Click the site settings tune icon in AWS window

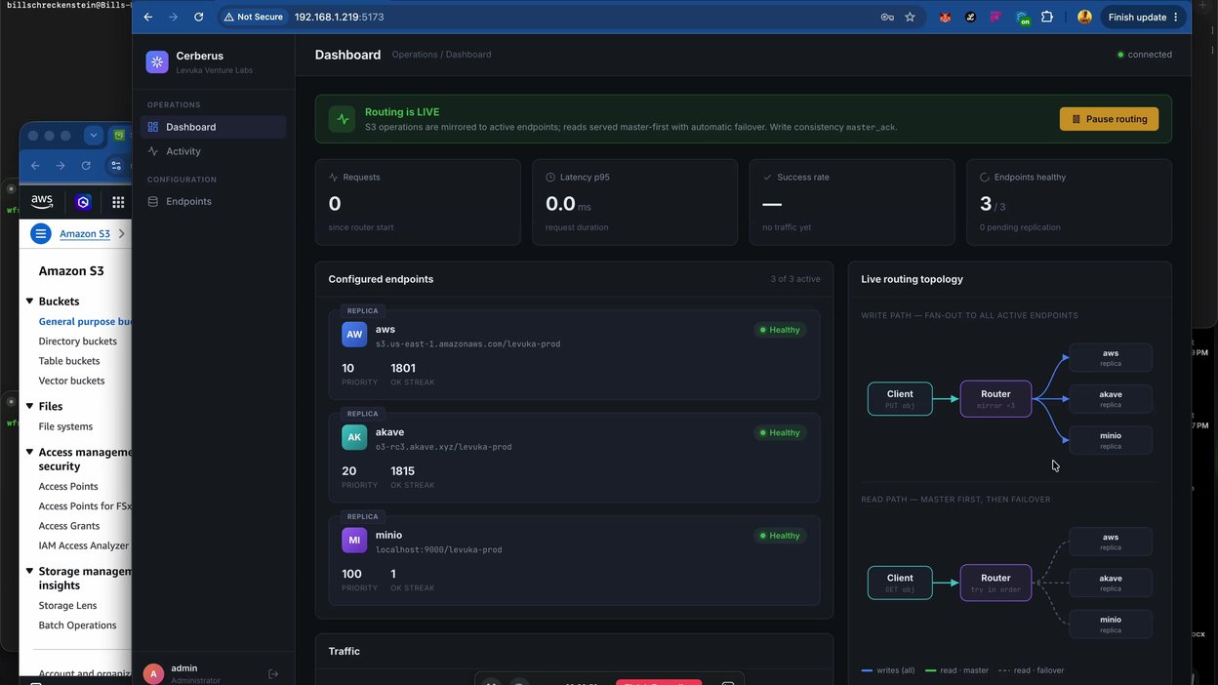(x=116, y=166)
